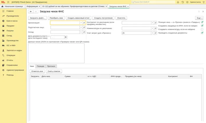
Task: Toggle Создавать продавца по ИНН checkbox
Action: (x=202, y=26)
